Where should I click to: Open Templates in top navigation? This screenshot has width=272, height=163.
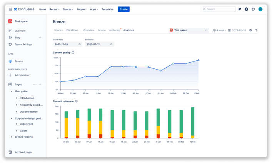click(107, 9)
